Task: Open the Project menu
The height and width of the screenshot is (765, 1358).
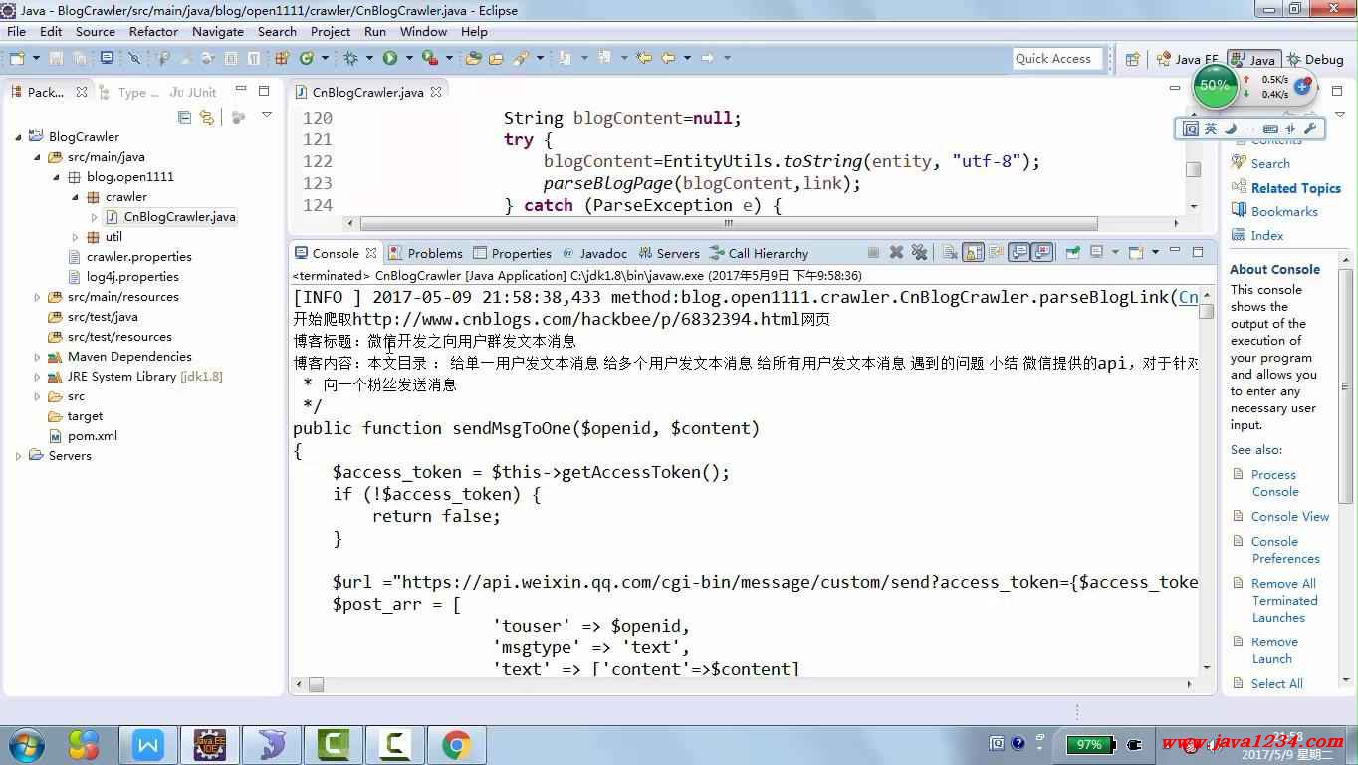Action: pyautogui.click(x=331, y=31)
